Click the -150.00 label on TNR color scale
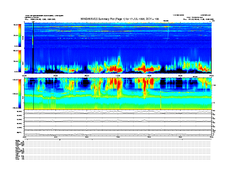This screenshot has height=176, width=228. [x=15, y=108]
